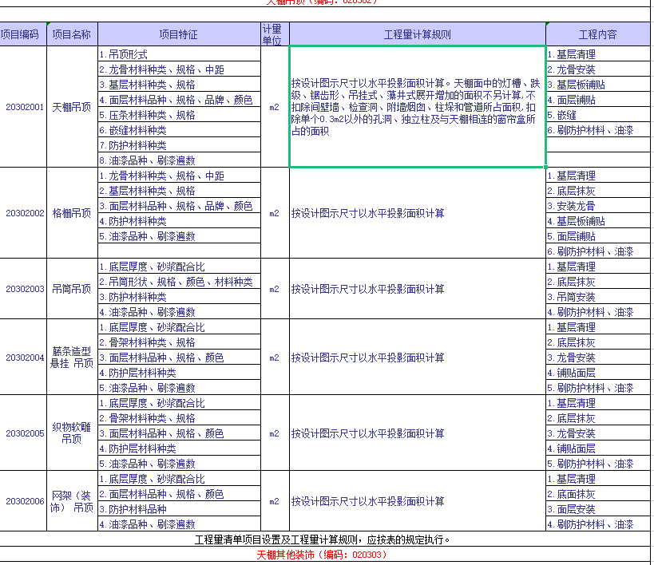Select cell with code 20302006
Image resolution: width=654 pixels, height=565 pixels.
(x=23, y=501)
